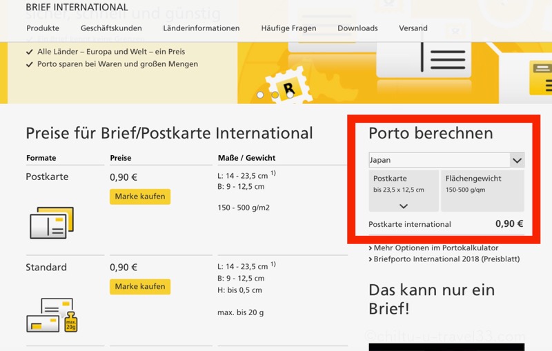Select the first carousel dot
Viewport: 552px width, 351px height.
point(260,94)
